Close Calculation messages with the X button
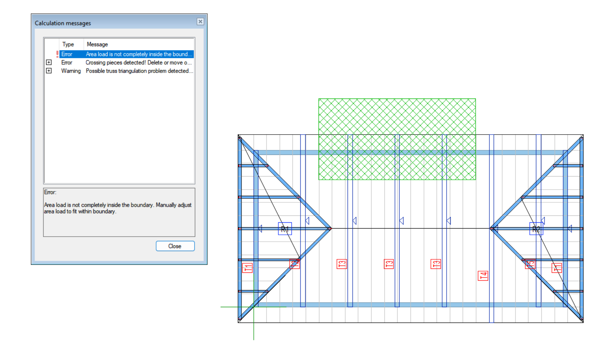 [200, 22]
